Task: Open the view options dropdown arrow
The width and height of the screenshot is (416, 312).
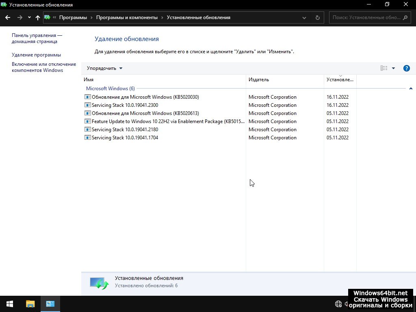Action: (x=393, y=68)
